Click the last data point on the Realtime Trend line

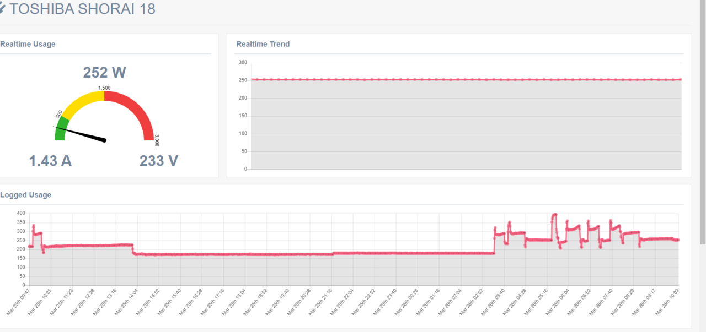tap(680, 79)
